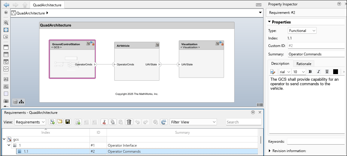Image resolution: width=347 pixels, height=156 pixels.
Task: Click the Requirements Search field
Action: point(244,122)
